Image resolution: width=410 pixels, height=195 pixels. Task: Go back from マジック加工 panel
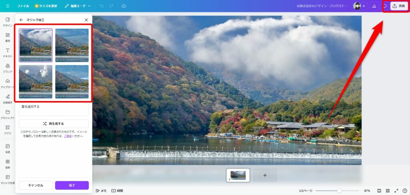(x=21, y=20)
